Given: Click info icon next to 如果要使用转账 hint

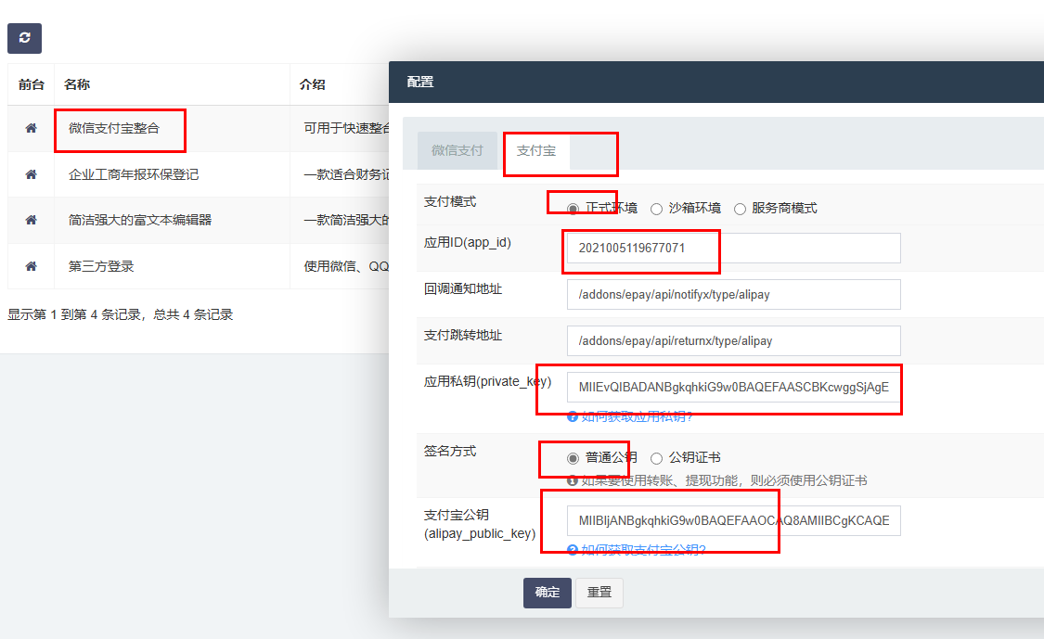Looking at the screenshot, I should (x=572, y=480).
